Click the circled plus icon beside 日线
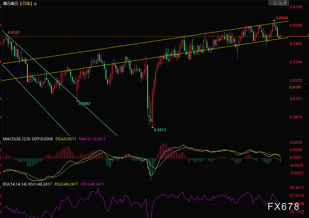Image resolution: width=309 pixels, height=218 pixels. point(35,4)
